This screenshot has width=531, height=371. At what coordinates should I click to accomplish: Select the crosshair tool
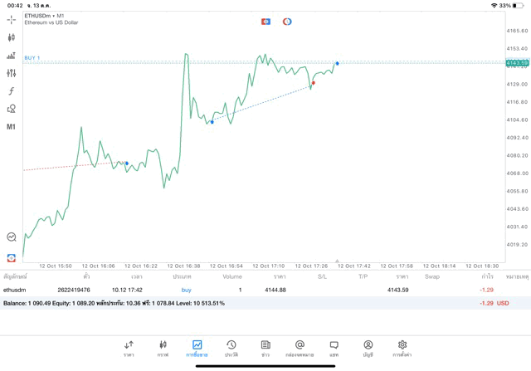point(12,20)
